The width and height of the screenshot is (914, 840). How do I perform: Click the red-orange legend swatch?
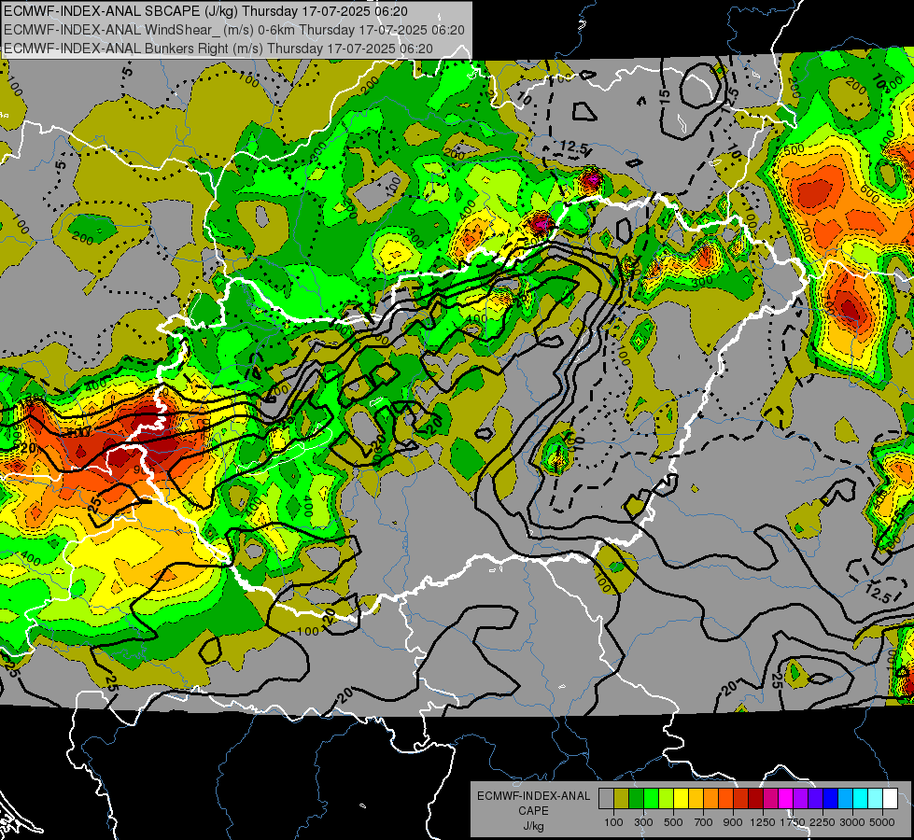(x=725, y=799)
